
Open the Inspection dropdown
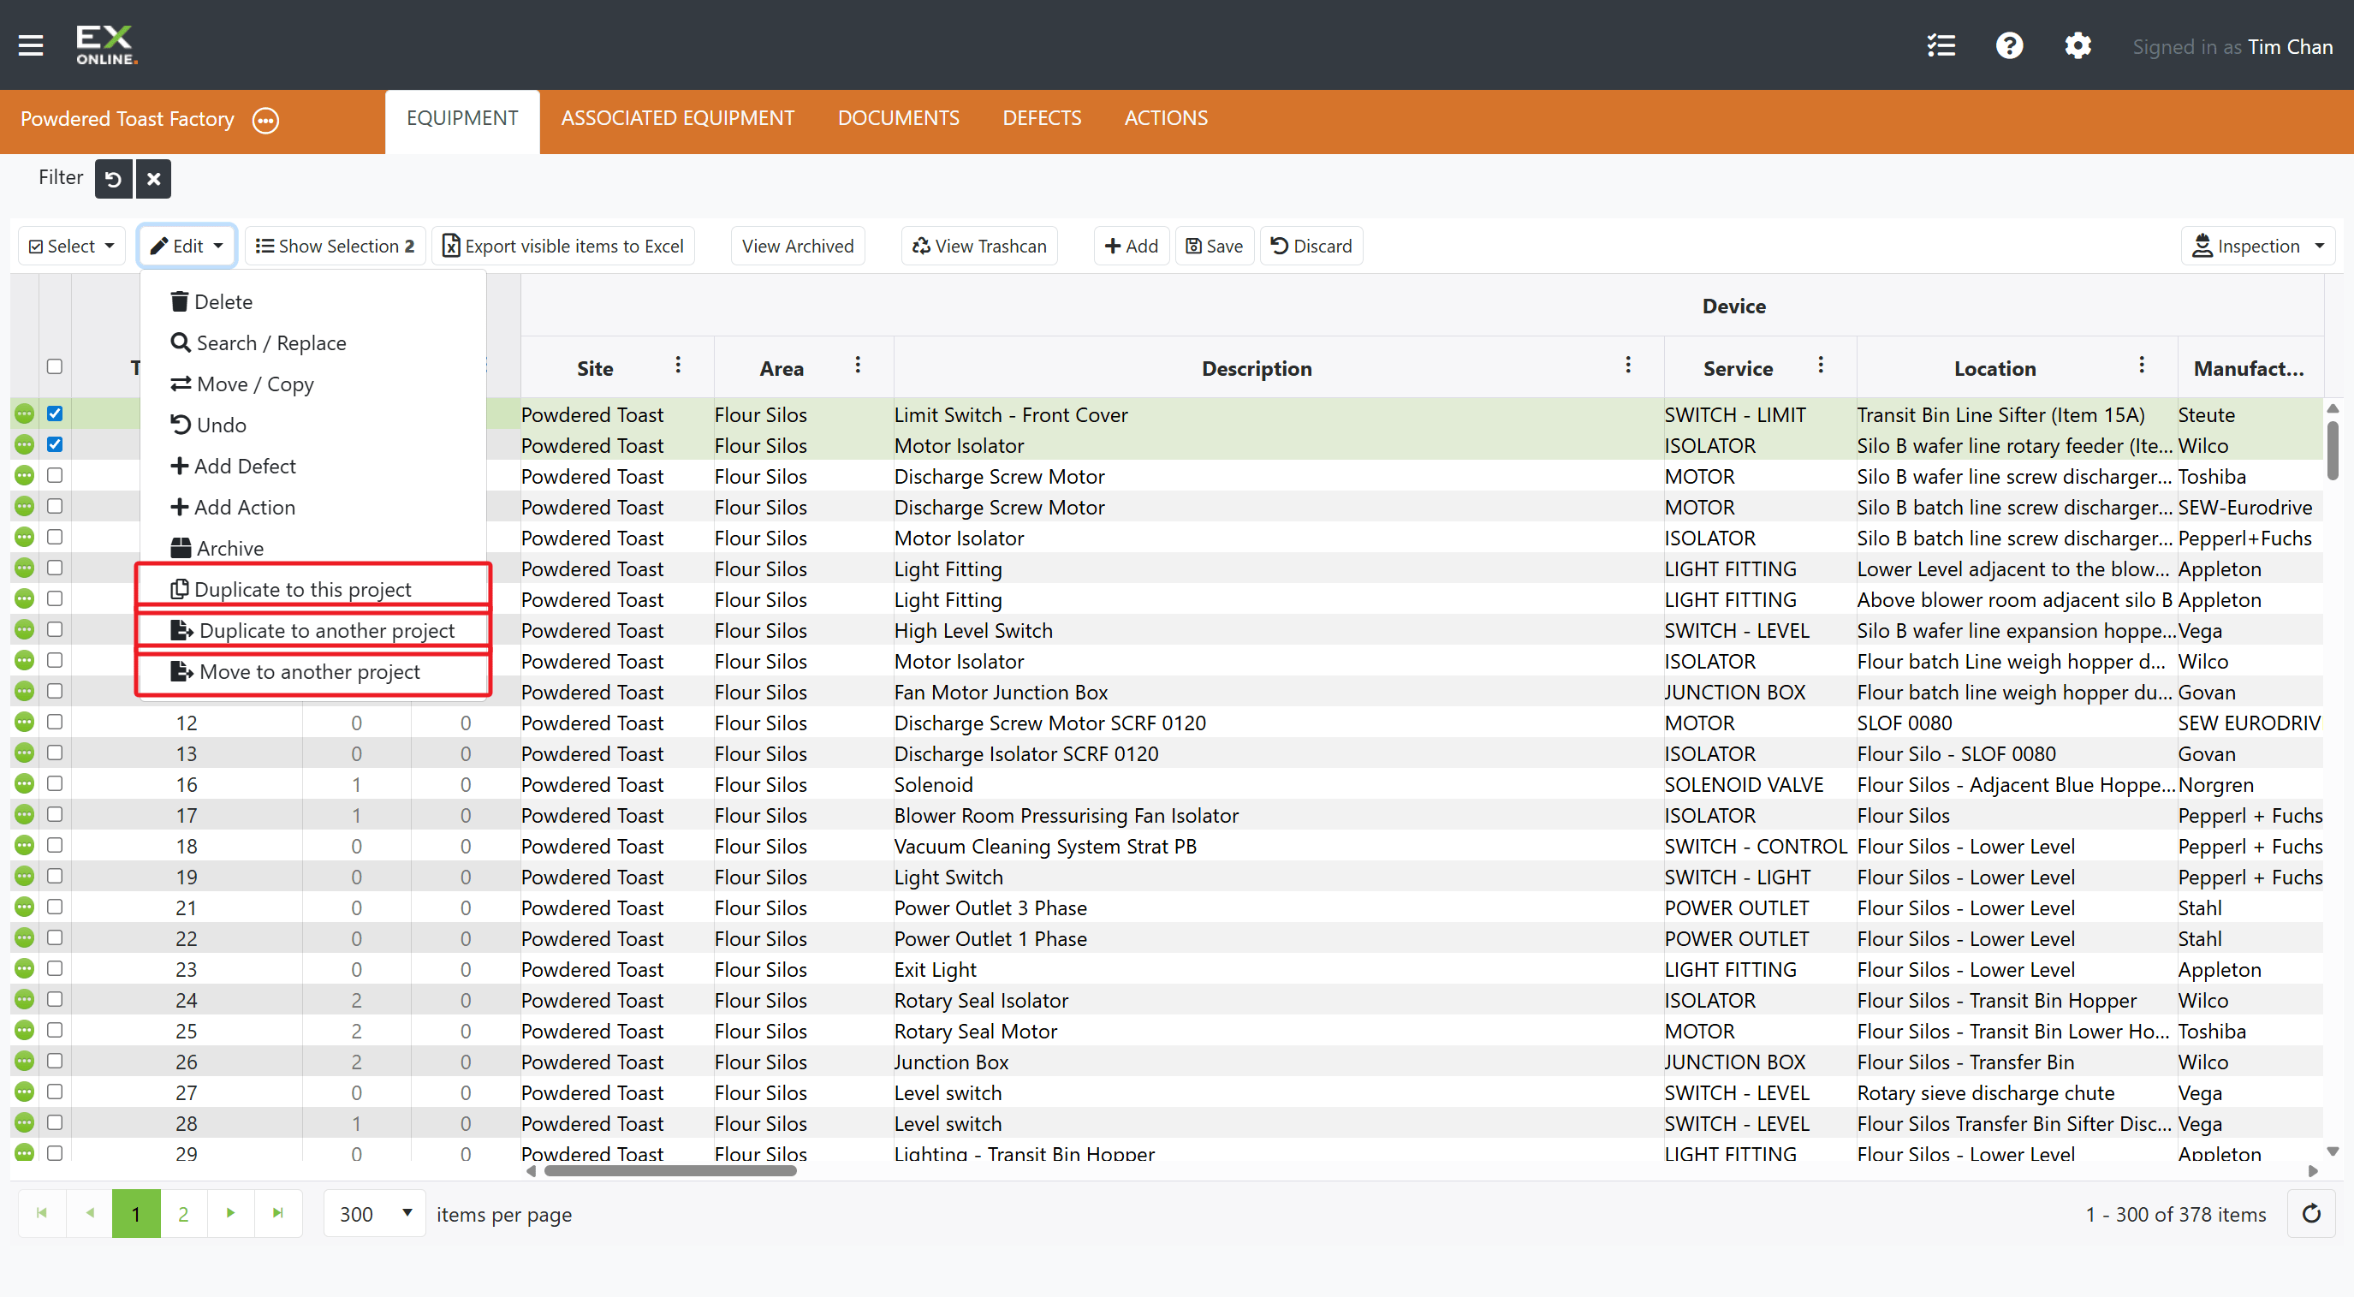[2256, 246]
